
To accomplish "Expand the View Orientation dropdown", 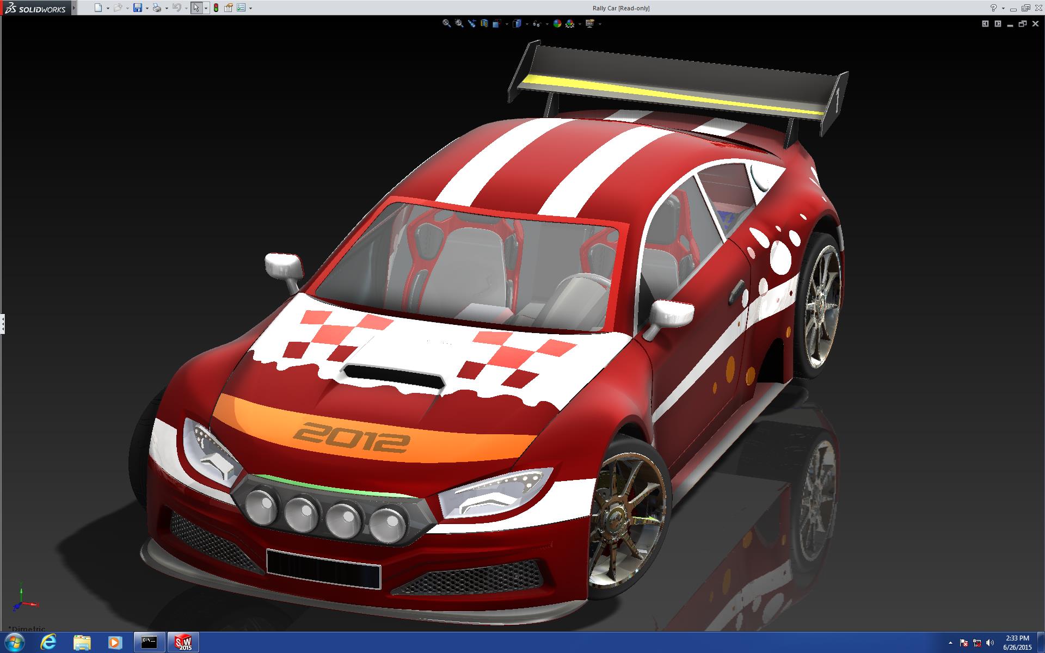I will [507, 24].
